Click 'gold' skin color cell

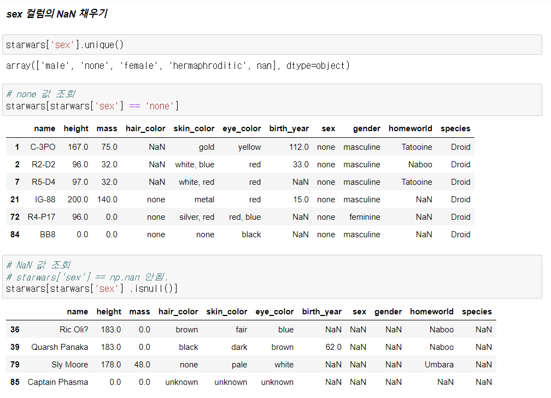click(x=207, y=147)
